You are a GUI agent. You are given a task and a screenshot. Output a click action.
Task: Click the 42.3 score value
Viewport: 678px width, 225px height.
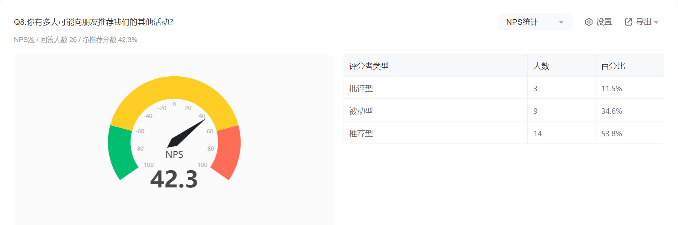coord(174,179)
